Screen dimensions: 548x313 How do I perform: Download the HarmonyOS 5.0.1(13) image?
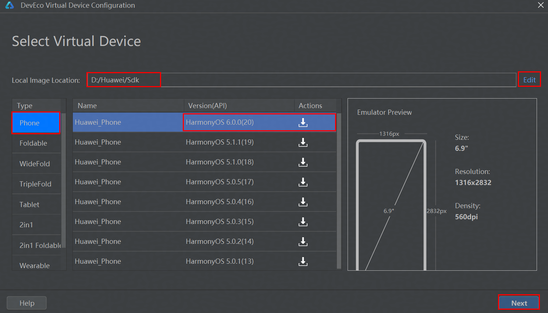click(x=303, y=262)
